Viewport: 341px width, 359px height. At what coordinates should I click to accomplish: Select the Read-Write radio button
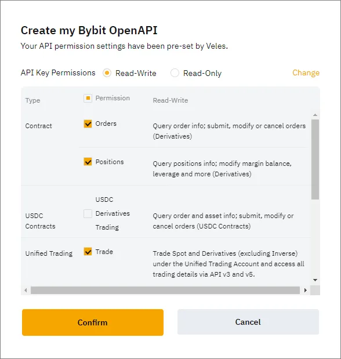point(107,73)
